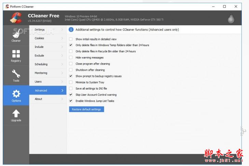
Task: Click Restore default settings button
Action: click(x=86, y=109)
